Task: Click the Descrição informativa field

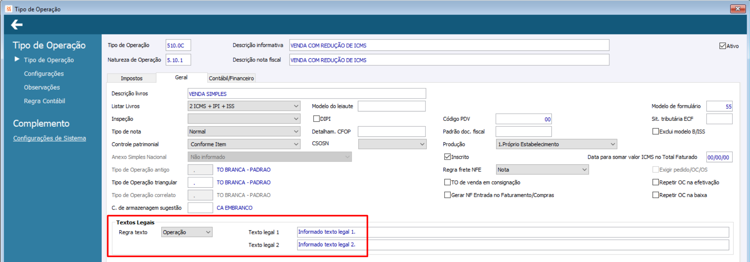Action: (449, 45)
